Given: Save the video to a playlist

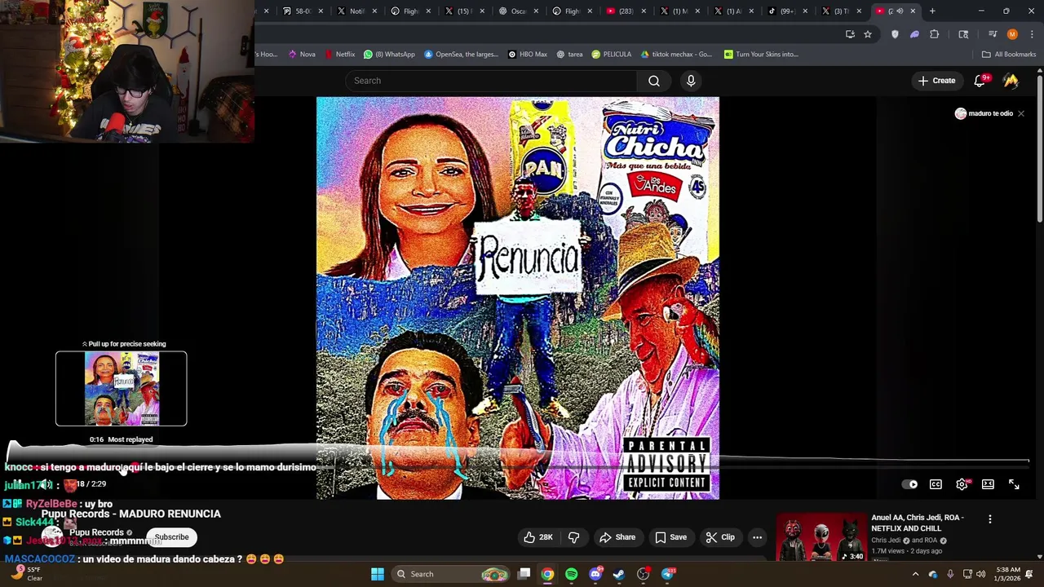Looking at the screenshot, I should (670, 537).
